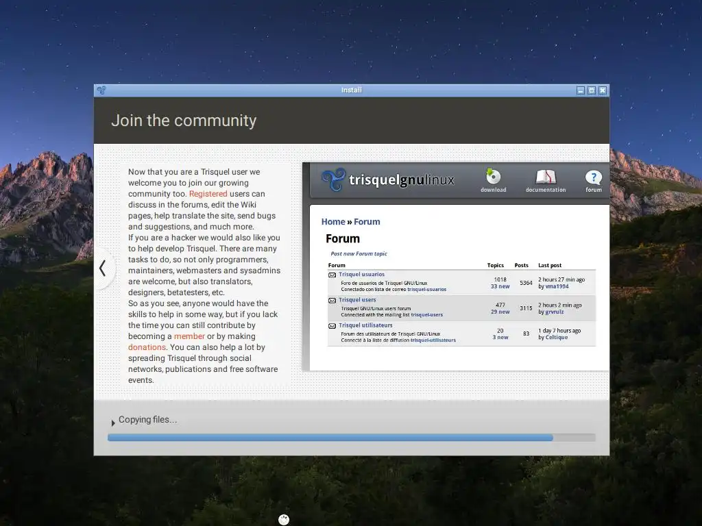Viewport: 702px width, 526px height.
Task: Click the Copying files status text
Action: (148, 420)
